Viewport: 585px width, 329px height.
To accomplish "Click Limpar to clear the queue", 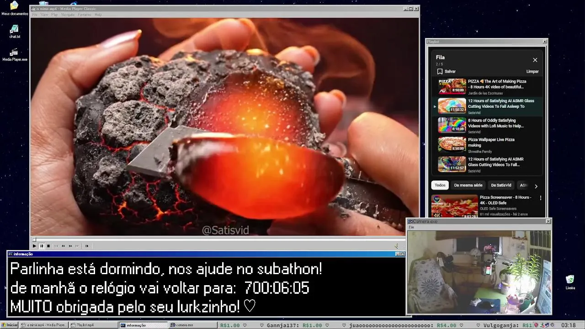I will [532, 71].
